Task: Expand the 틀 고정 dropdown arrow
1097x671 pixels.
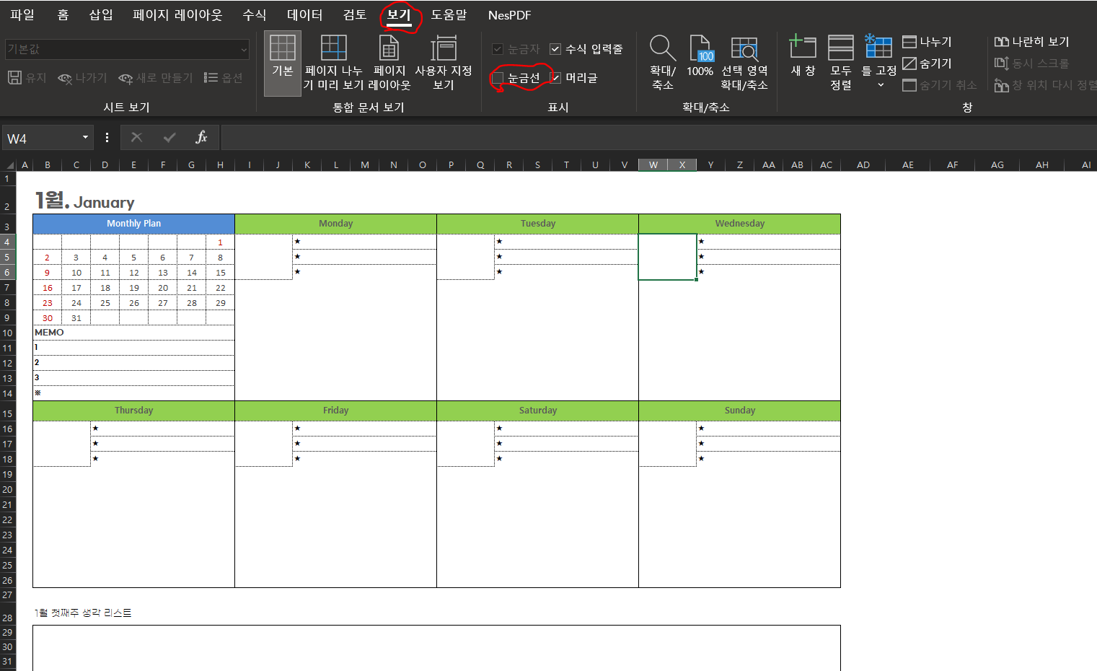Action: point(881,85)
